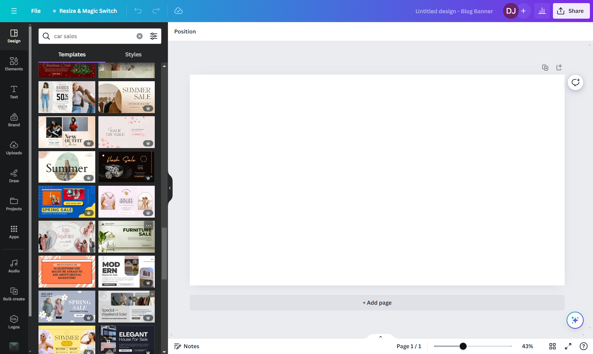
Task: Open search filter options
Action: [x=154, y=36]
